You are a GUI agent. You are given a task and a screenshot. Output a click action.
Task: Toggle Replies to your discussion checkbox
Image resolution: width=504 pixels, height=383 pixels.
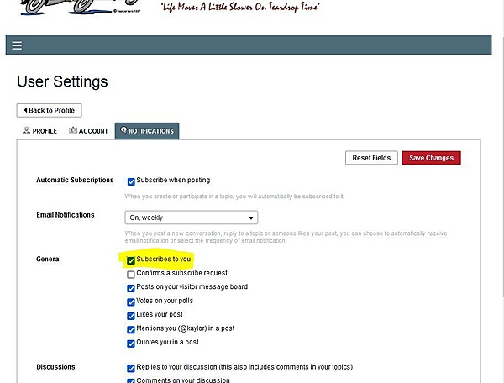click(x=131, y=368)
